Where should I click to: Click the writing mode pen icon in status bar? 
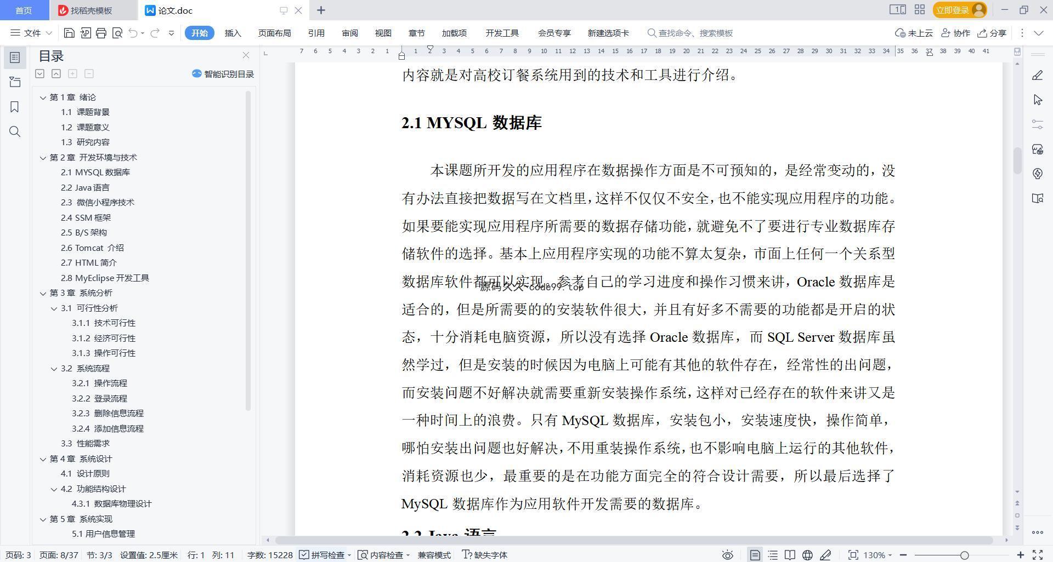tap(825, 555)
